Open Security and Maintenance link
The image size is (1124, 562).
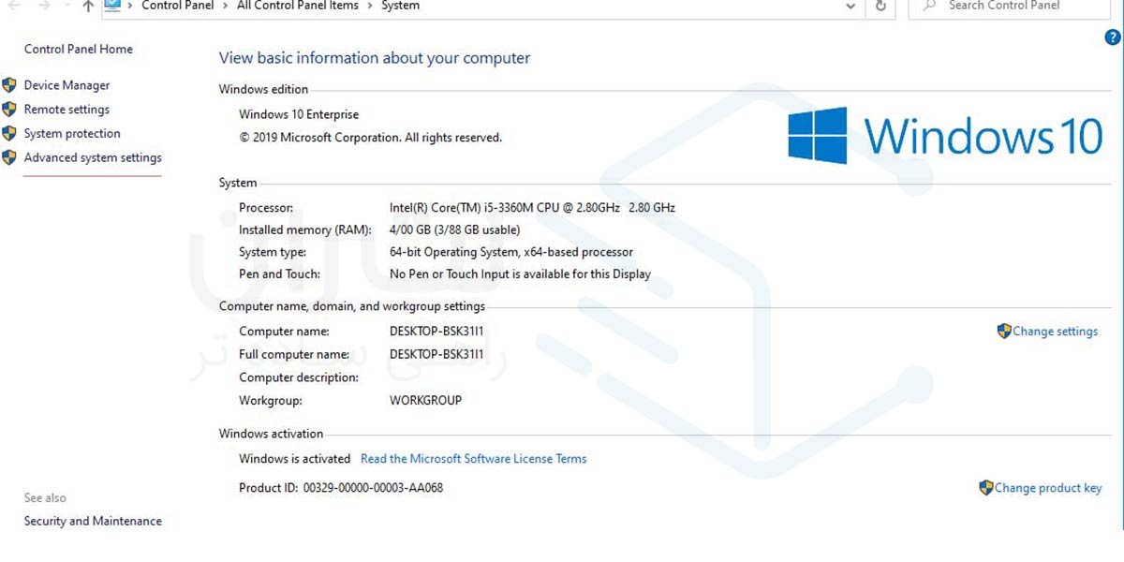93,522
